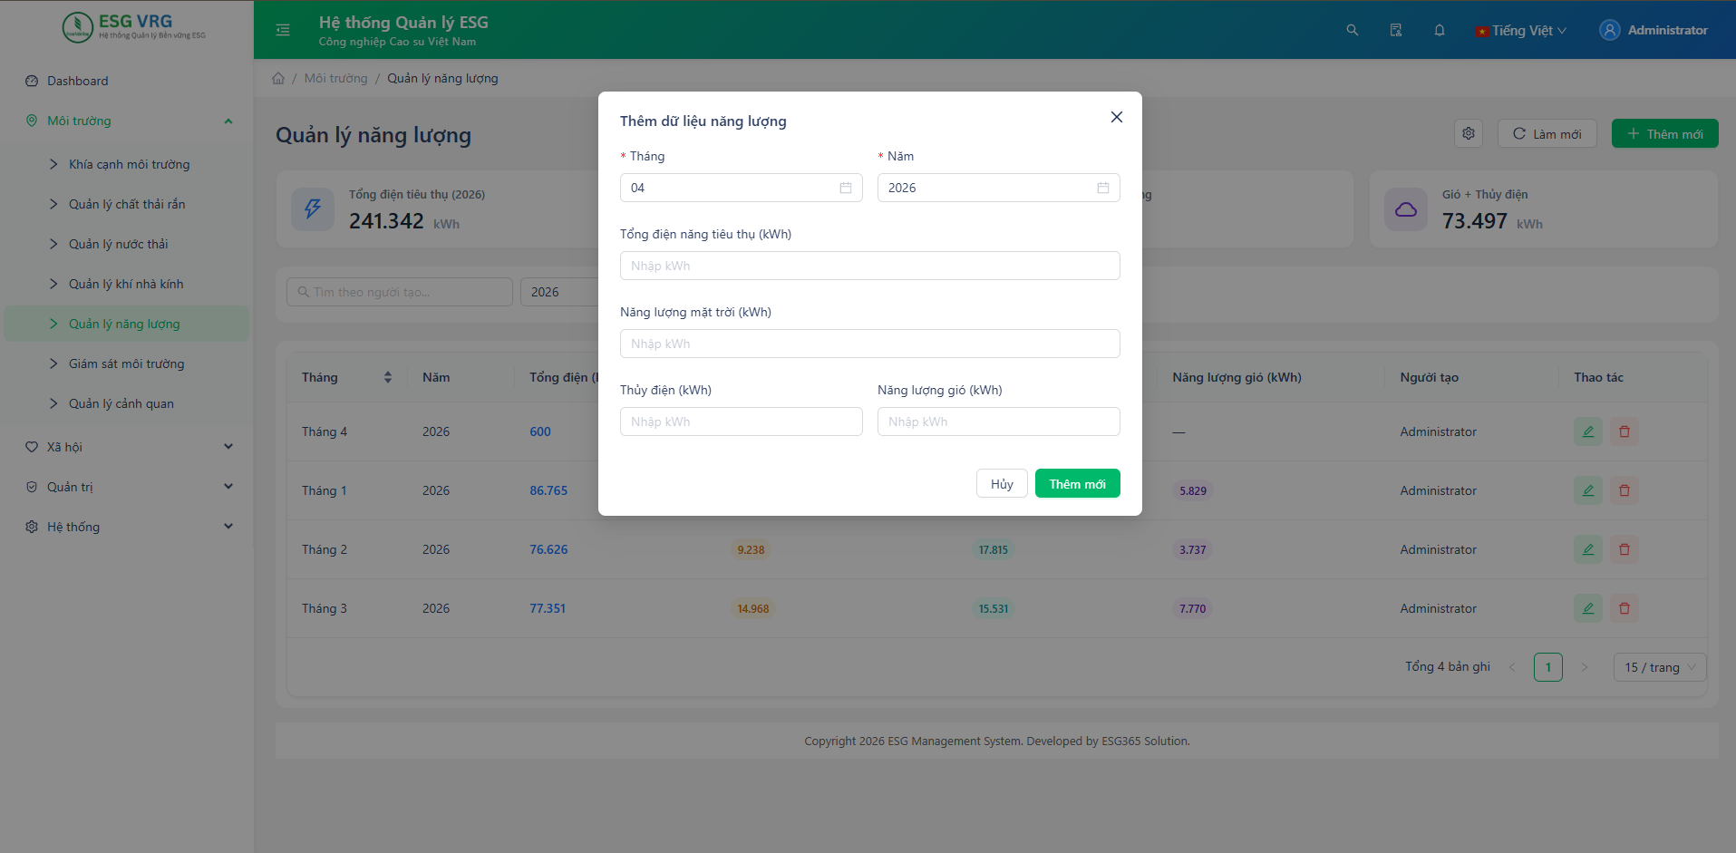Open the Administrator user menu
The image size is (1736, 853).
click(x=1654, y=30)
